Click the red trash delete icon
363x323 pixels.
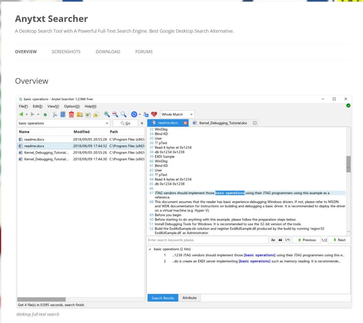[71, 114]
